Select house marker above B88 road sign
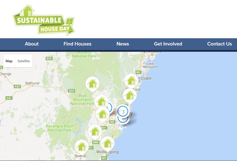 pos(95,132)
